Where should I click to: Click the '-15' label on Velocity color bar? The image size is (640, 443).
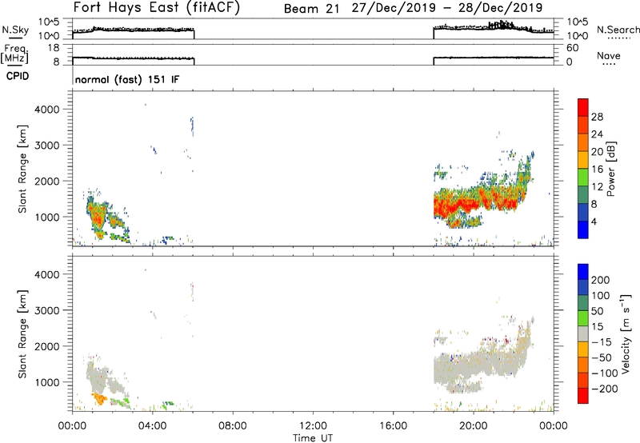(x=602, y=342)
